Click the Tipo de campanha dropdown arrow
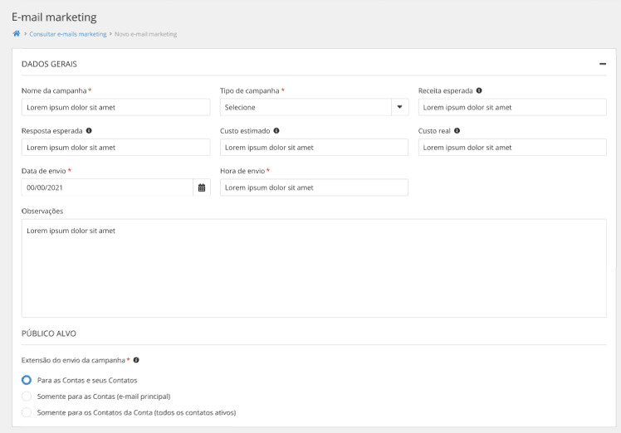 coord(399,107)
